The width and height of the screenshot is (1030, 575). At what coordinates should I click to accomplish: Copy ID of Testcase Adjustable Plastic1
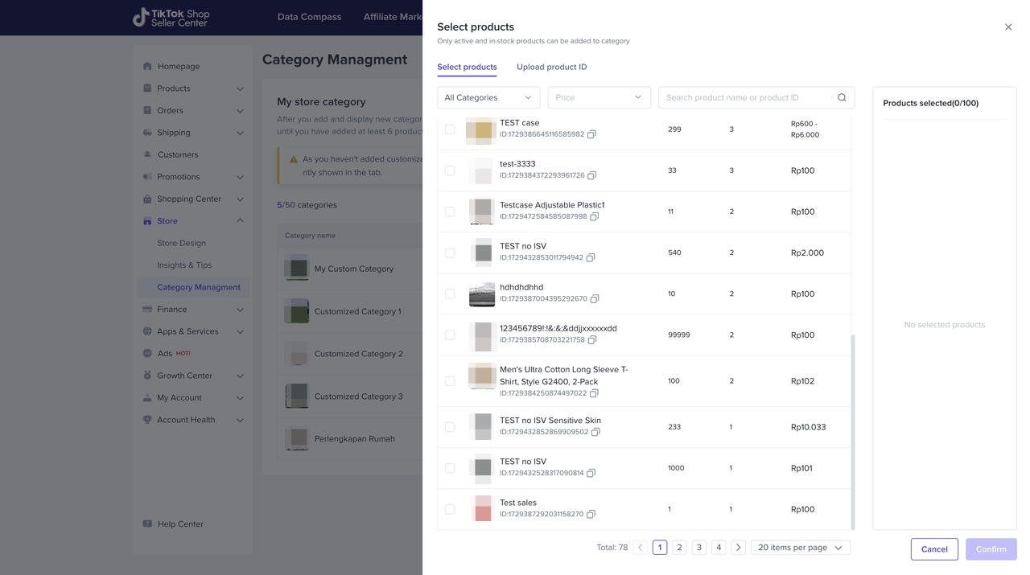click(x=594, y=217)
